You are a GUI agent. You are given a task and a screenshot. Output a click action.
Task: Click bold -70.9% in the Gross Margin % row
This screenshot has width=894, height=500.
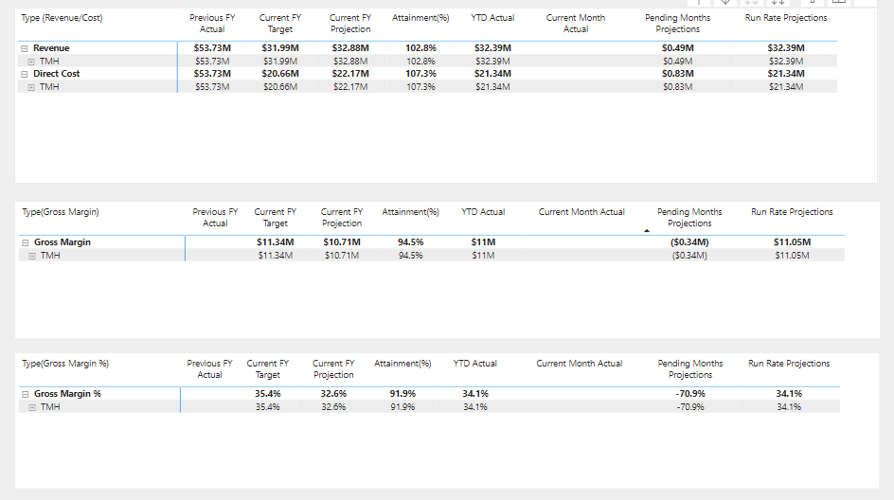689,394
